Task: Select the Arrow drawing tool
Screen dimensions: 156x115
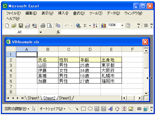Action: pyautogui.click(x=77, y=109)
